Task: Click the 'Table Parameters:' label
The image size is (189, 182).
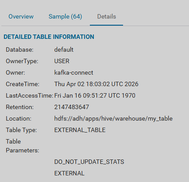Action: pyautogui.click(x=23, y=146)
